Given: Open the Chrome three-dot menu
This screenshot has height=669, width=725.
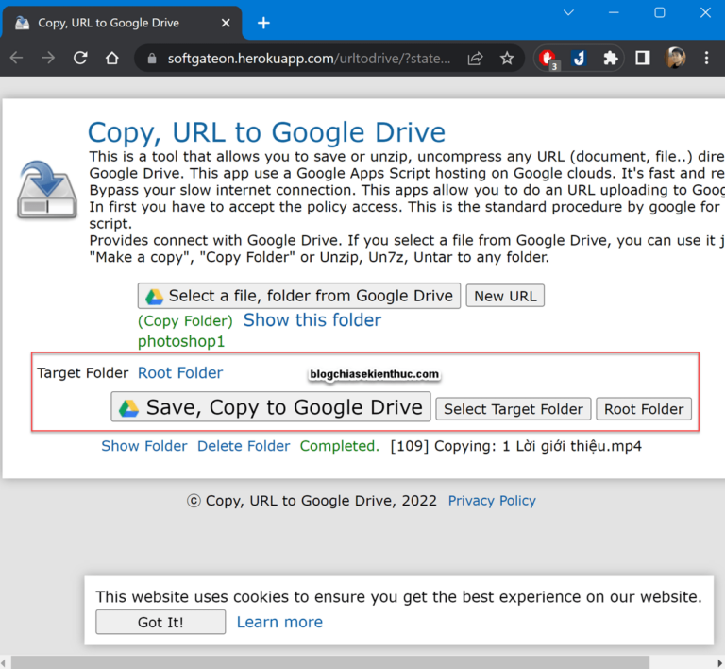Looking at the screenshot, I should [706, 59].
